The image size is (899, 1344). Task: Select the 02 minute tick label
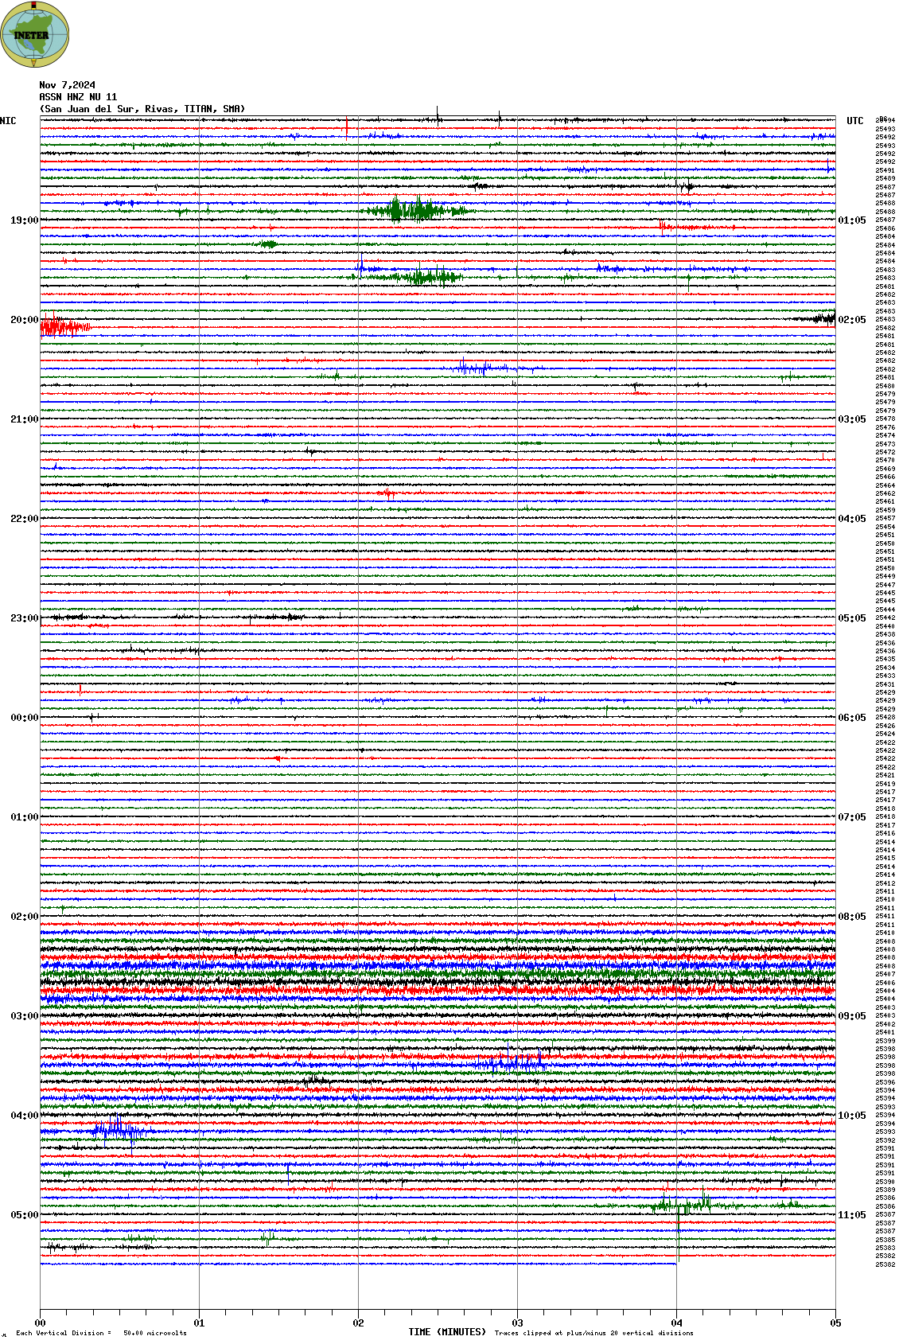pos(358,1323)
